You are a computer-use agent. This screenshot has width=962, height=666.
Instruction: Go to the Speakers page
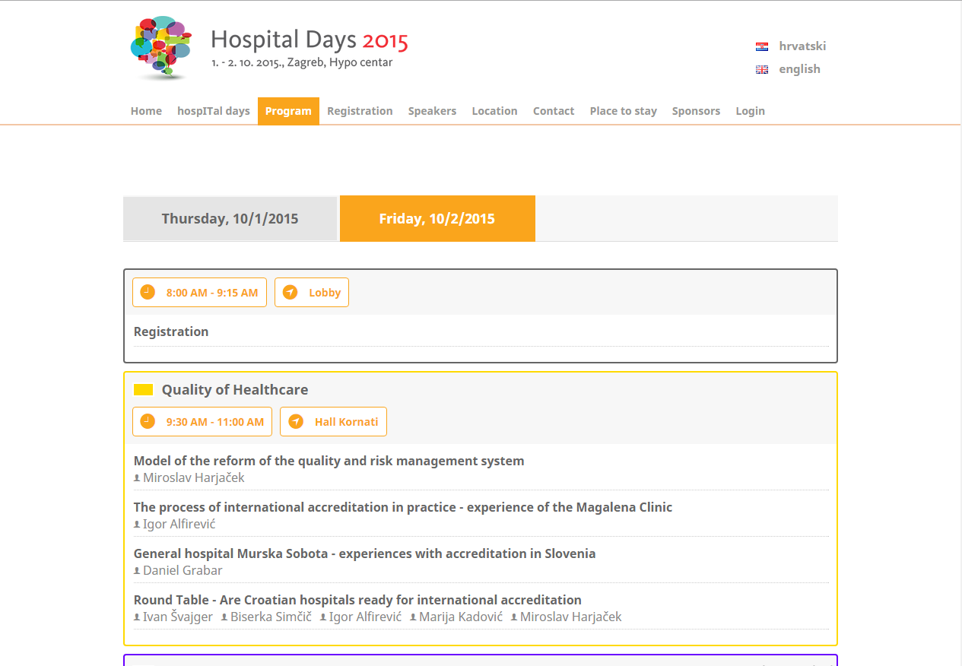(432, 111)
